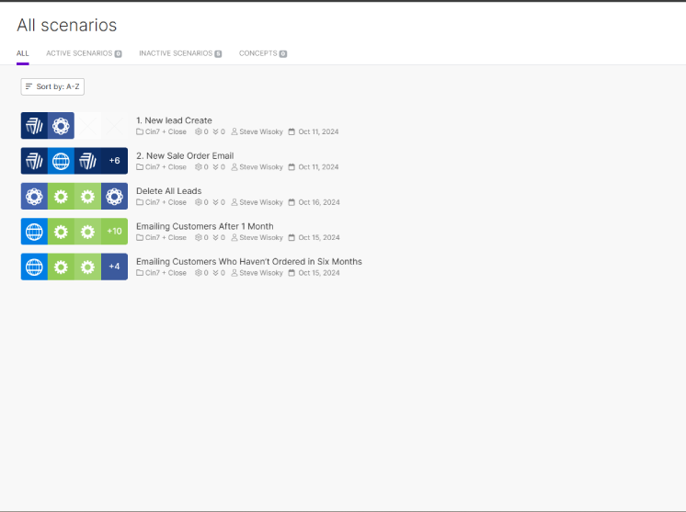Click the HTTP globe icon in New Sale Order Email

tap(61, 161)
